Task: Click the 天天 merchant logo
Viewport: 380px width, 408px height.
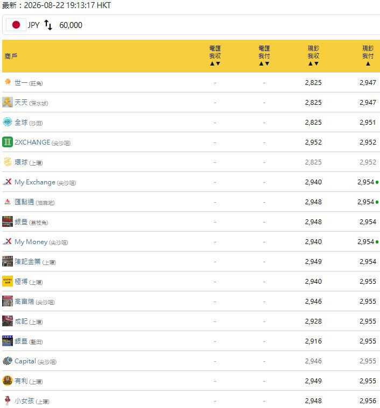Action: 8,102
